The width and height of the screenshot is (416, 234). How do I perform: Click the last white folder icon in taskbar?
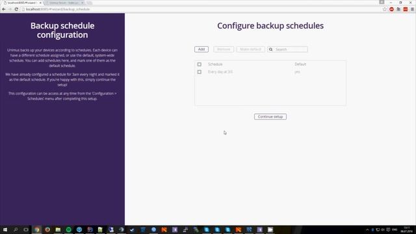coord(270,229)
